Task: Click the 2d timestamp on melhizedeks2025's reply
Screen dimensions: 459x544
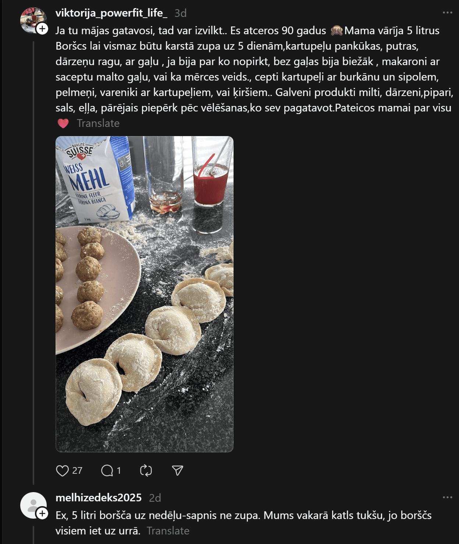Action: [155, 498]
